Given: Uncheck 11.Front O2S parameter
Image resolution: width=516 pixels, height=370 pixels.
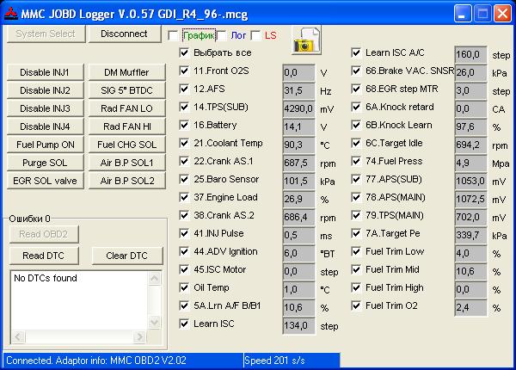Looking at the screenshot, I should (184, 71).
